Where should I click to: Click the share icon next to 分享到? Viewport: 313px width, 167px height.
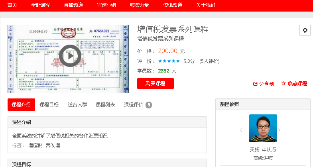pos(255,84)
